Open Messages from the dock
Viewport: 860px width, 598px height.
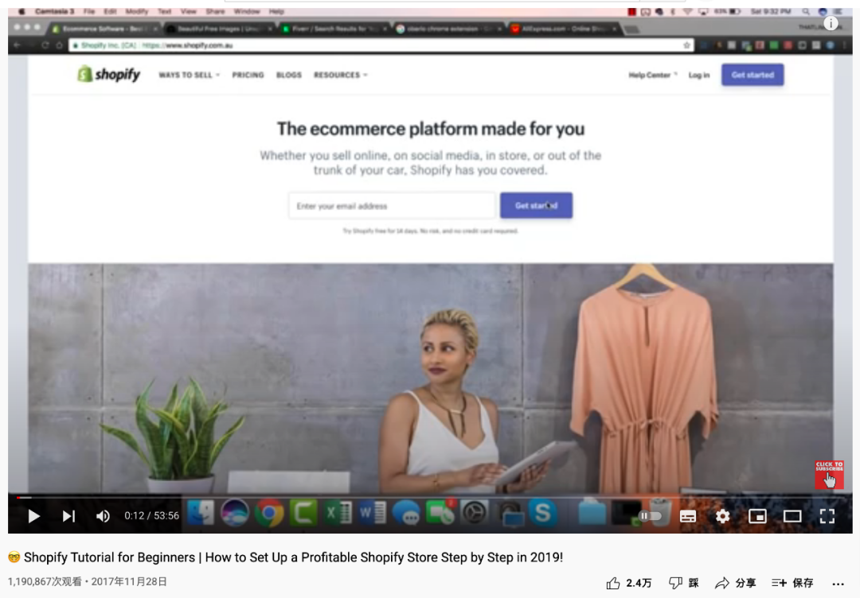(x=406, y=513)
